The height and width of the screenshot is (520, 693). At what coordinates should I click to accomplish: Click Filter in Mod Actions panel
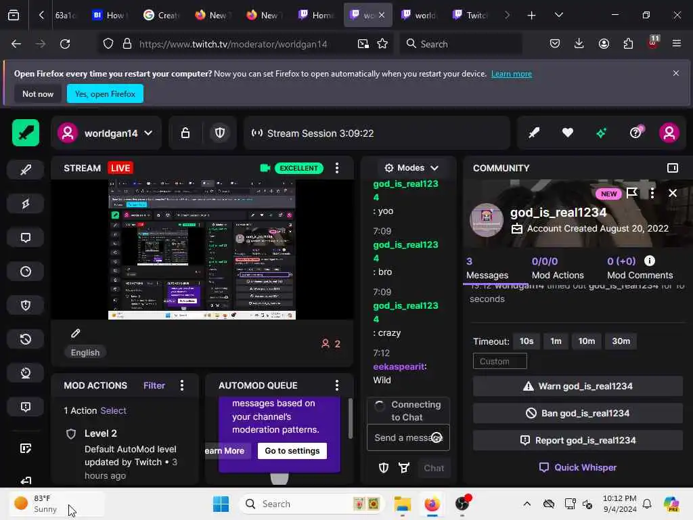coord(154,385)
